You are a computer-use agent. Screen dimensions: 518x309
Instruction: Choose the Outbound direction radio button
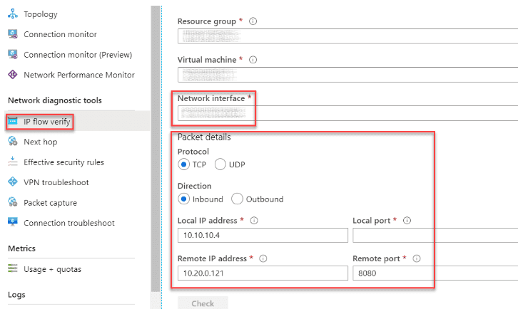[237, 199]
